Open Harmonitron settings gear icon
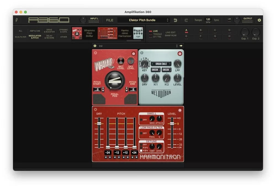The image size is (276, 188). click(x=95, y=109)
